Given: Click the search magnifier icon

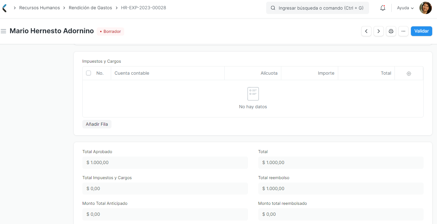Looking at the screenshot, I should click(x=273, y=8).
